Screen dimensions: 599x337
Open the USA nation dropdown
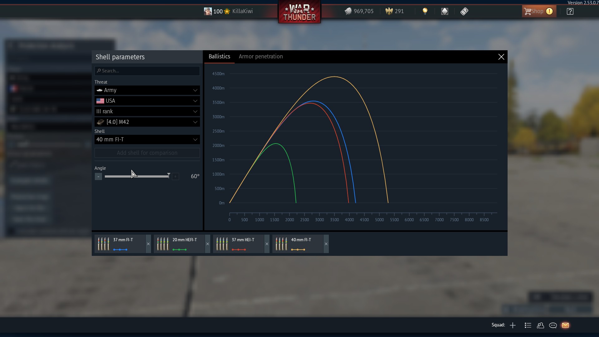(x=147, y=101)
